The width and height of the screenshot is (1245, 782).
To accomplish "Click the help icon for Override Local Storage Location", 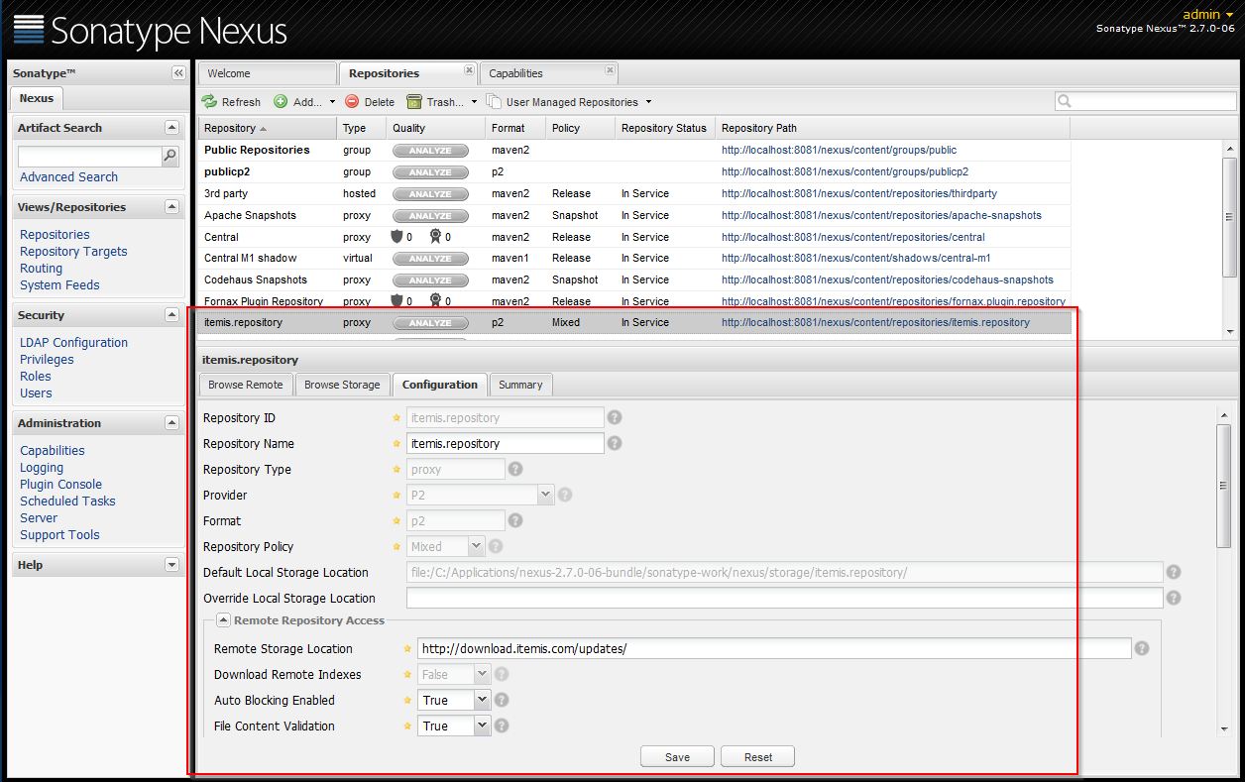I will tap(1174, 598).
